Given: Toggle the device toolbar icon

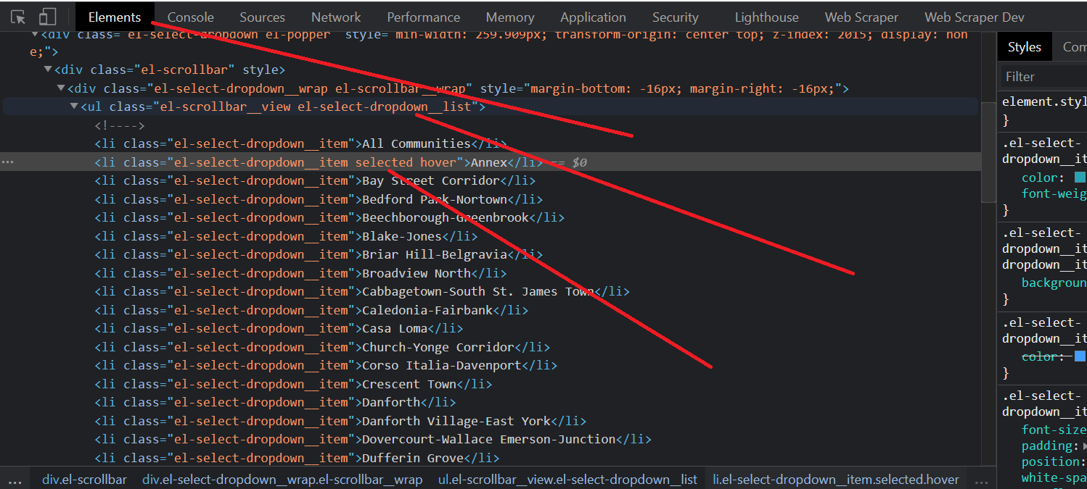Looking at the screenshot, I should click(47, 17).
